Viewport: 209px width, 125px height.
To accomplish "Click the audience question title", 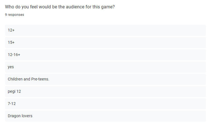I will coord(60,7).
